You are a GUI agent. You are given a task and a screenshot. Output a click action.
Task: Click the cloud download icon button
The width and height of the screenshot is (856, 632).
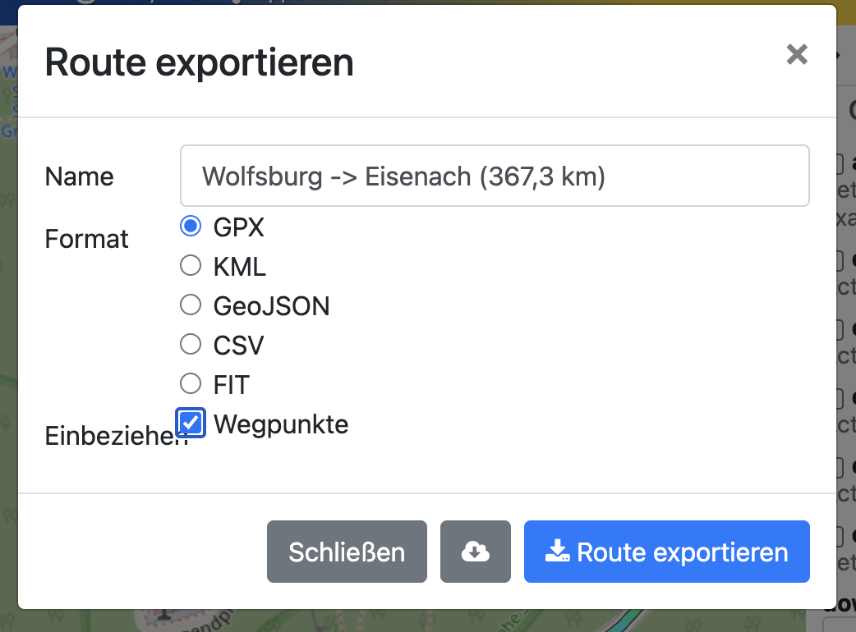[x=475, y=552]
